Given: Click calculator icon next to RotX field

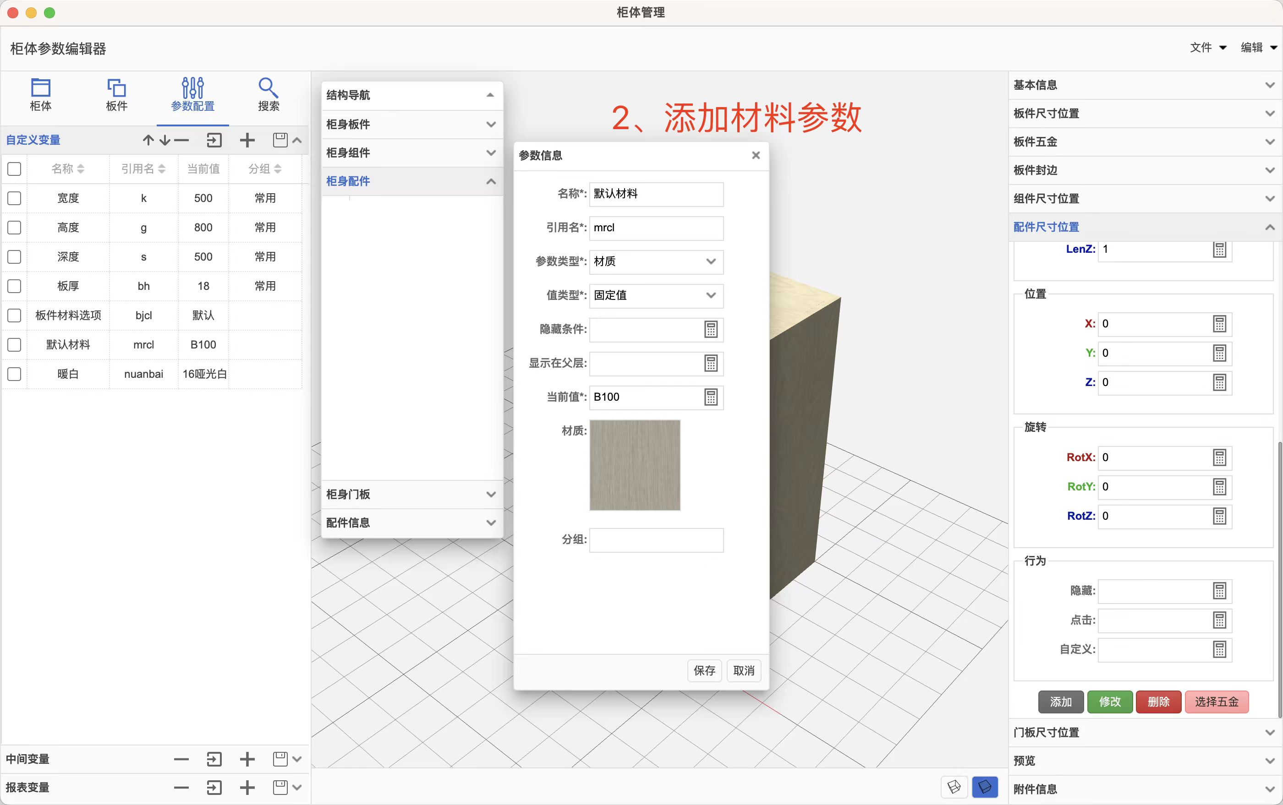Looking at the screenshot, I should coord(1219,457).
